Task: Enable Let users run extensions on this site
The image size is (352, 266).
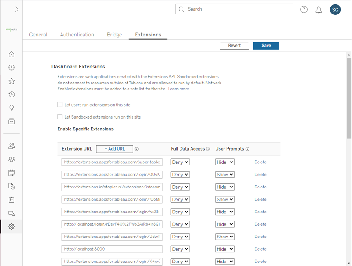Action: [60, 105]
